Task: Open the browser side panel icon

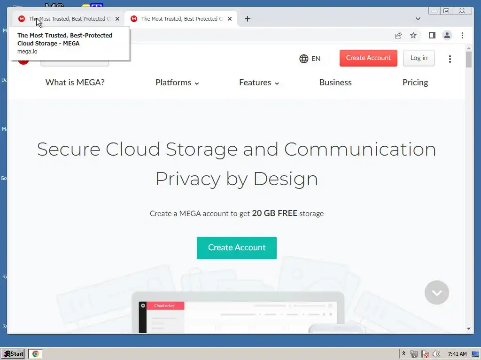Action: (x=432, y=36)
